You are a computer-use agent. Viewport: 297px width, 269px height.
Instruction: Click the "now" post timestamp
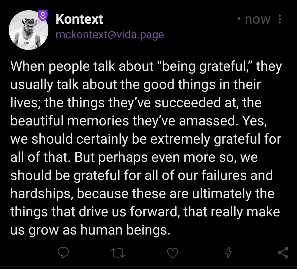(x=257, y=19)
